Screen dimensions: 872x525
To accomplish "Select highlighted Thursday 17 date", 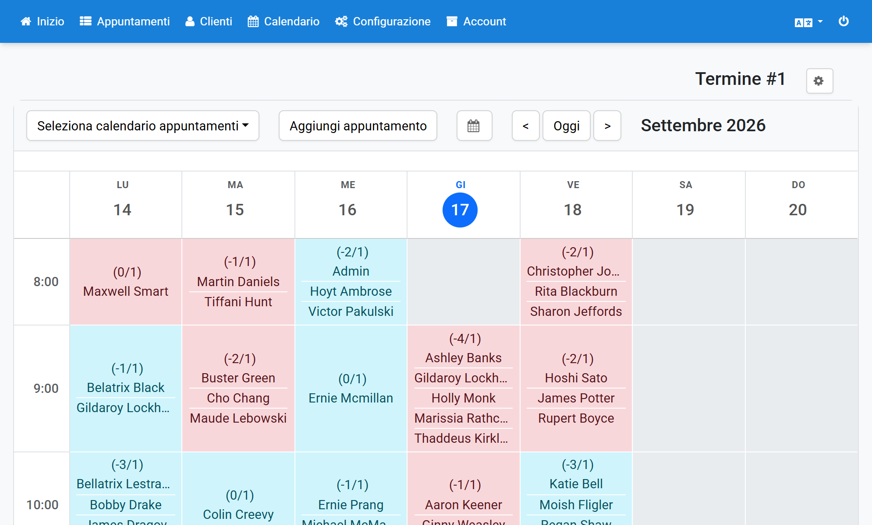I will click(x=460, y=210).
